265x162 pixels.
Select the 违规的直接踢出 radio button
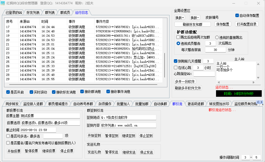click(x=217, y=38)
